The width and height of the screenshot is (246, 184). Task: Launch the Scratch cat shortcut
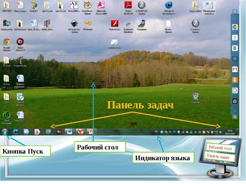(x=88, y=5)
